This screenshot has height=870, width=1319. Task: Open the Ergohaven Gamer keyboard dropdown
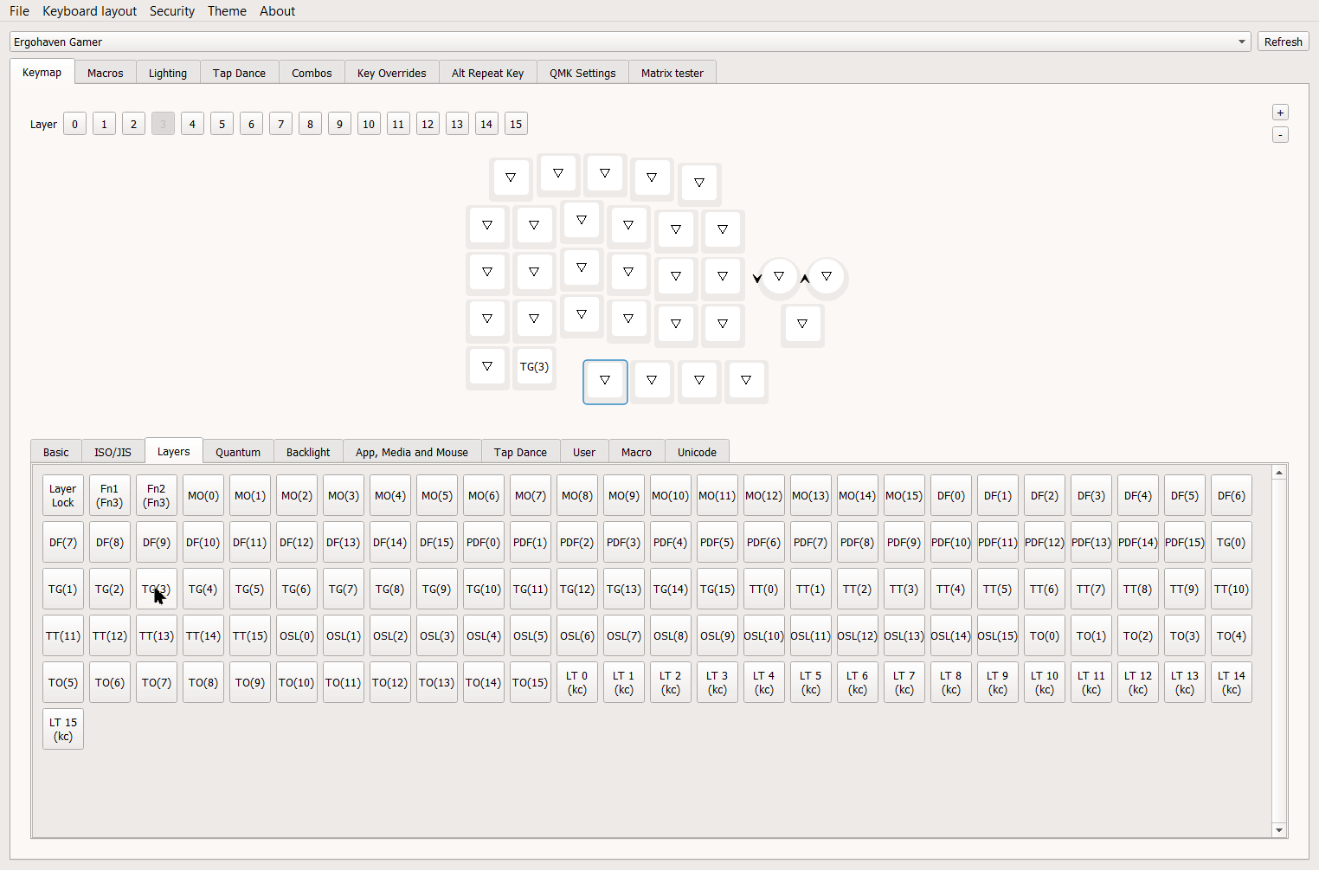click(629, 42)
